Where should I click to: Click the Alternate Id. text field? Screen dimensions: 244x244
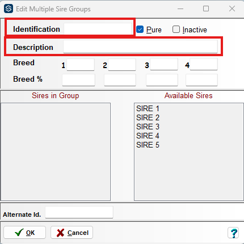(x=79, y=212)
